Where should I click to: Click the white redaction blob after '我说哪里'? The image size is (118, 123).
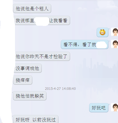click(x=42, y=21)
